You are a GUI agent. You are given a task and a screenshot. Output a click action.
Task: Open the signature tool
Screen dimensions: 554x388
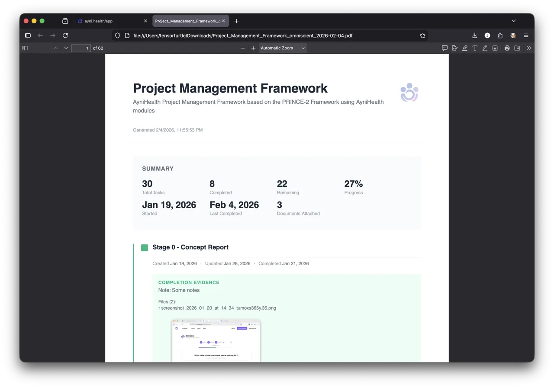pyautogui.click(x=454, y=48)
